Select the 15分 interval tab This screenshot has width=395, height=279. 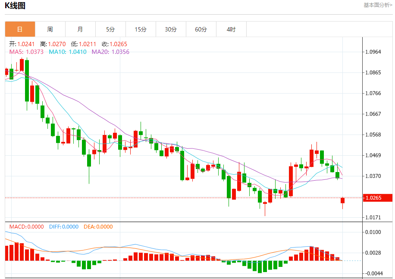pyautogui.click(x=141, y=29)
